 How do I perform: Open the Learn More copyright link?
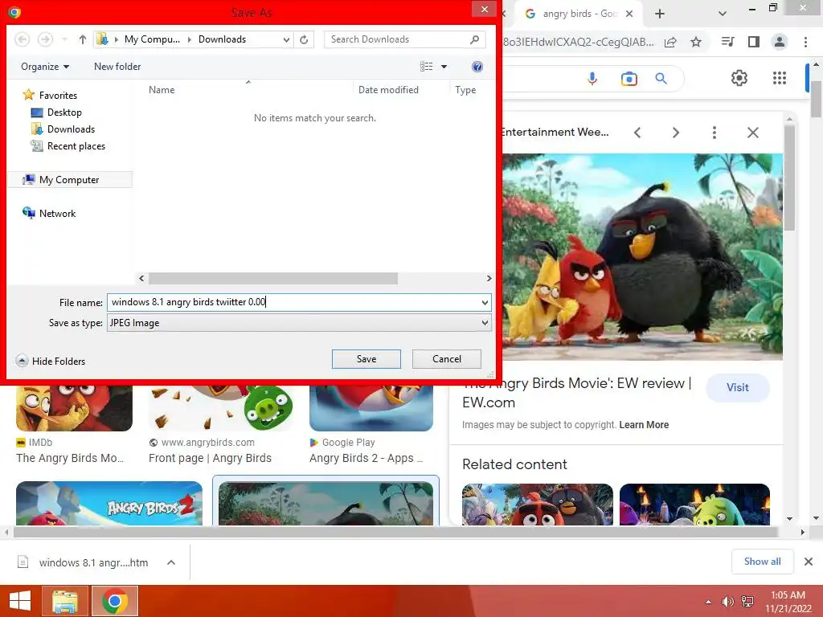(x=644, y=425)
